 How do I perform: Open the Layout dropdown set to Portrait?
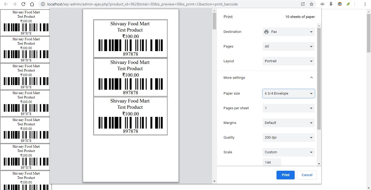[288, 61]
